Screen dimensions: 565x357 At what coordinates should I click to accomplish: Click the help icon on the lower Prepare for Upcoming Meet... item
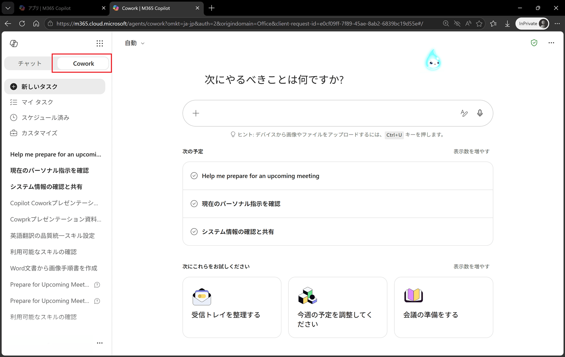tap(97, 301)
